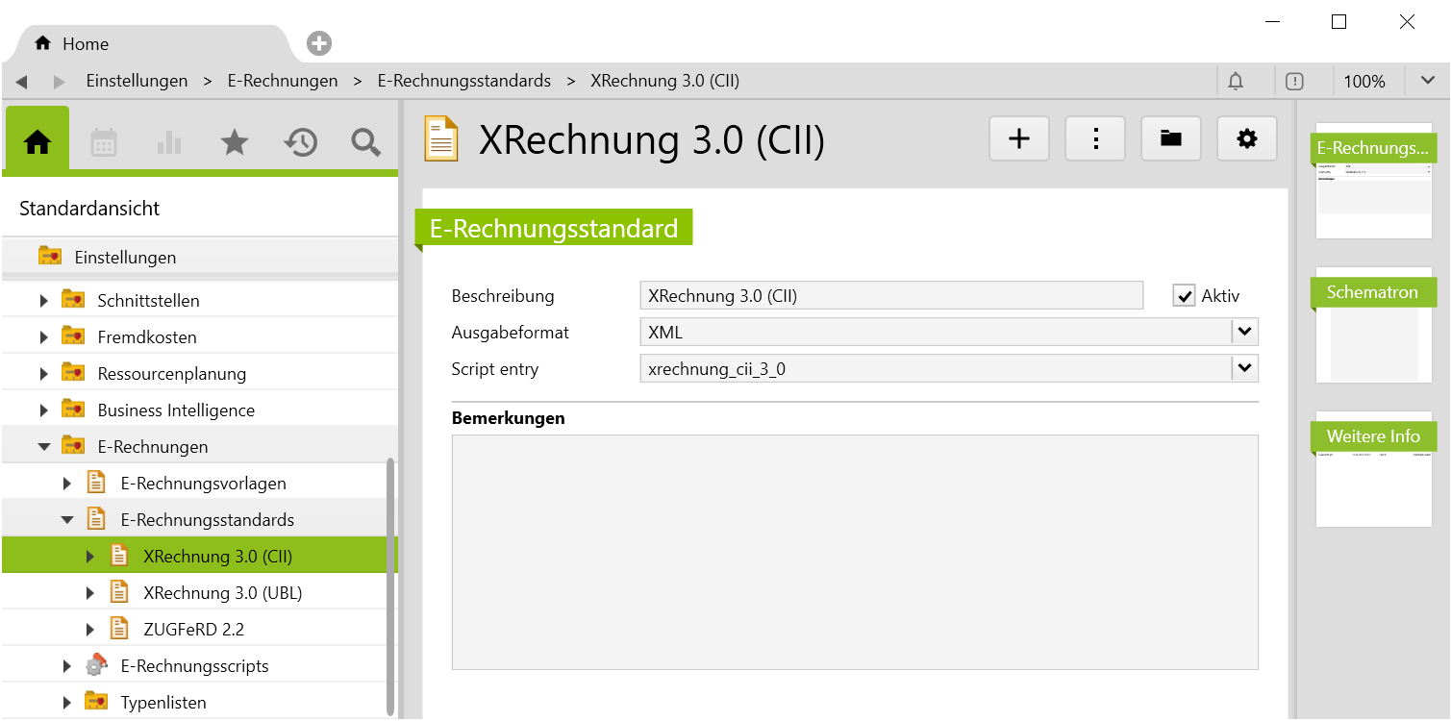Open the Schematron thumbnail panel
This screenshot has height=721, width=1451.
pyautogui.click(x=1373, y=327)
